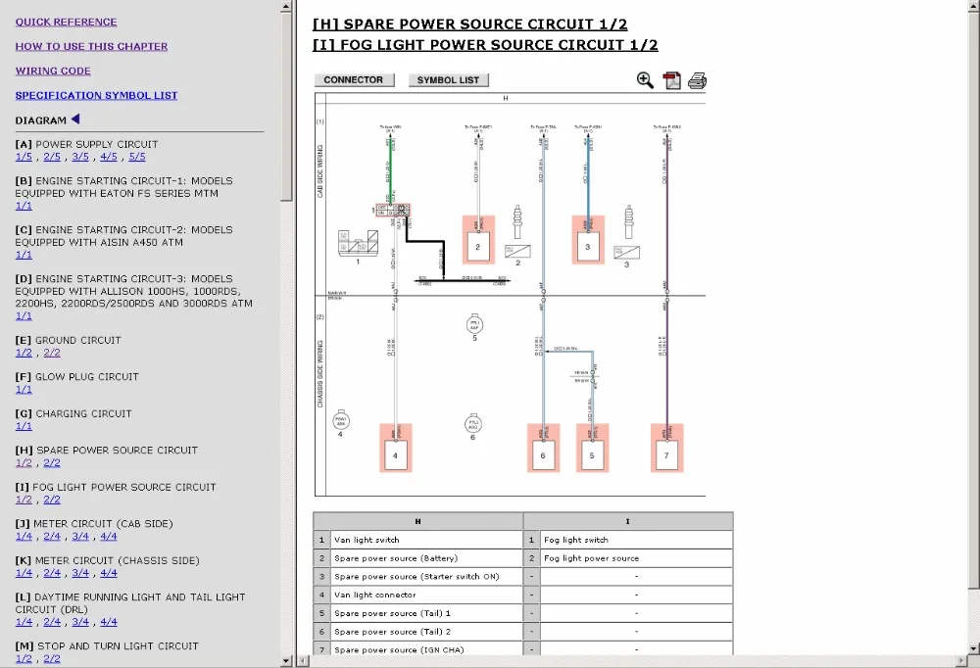View the WIRING CODE page

pyautogui.click(x=53, y=71)
